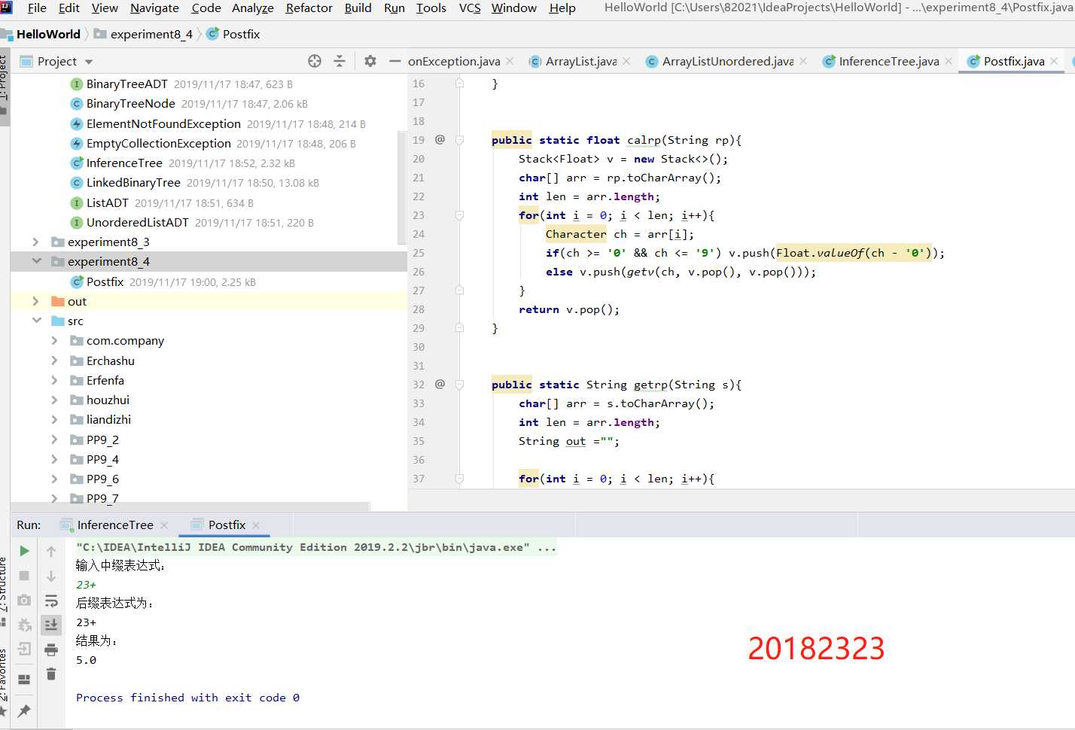The width and height of the screenshot is (1075, 730).
Task: Select UnorderedListADT in the project tree
Action: [137, 222]
